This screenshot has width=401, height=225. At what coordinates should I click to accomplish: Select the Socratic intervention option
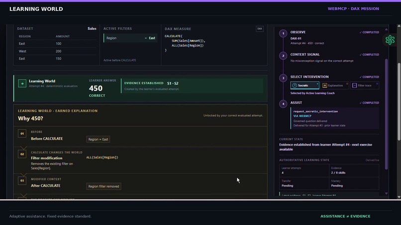pos(304,85)
